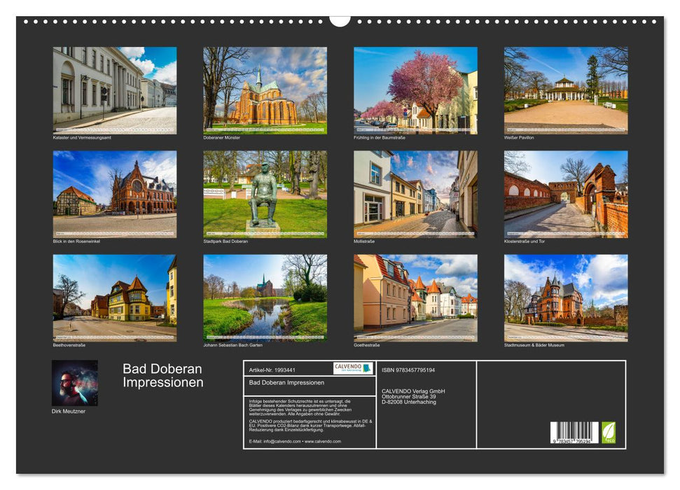The image size is (680, 490).
Task: Select the green climate-neutral eco seal
Action: [x=609, y=432]
